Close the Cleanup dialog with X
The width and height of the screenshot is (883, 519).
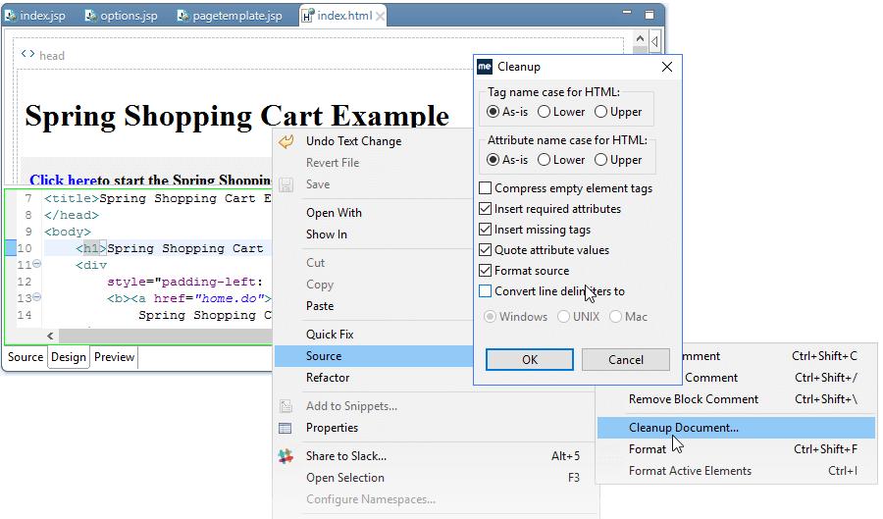point(667,67)
